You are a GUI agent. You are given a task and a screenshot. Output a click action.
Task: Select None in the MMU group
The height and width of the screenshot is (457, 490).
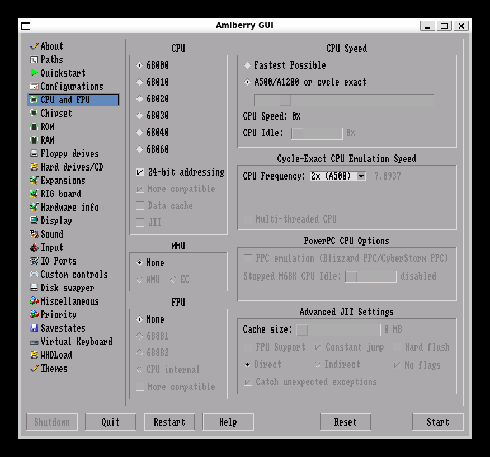click(x=140, y=263)
